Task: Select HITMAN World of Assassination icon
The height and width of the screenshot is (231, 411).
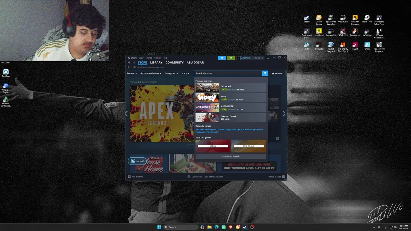Action: (379, 33)
